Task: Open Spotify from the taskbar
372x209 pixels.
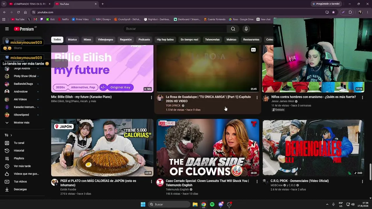Action: pos(212,204)
